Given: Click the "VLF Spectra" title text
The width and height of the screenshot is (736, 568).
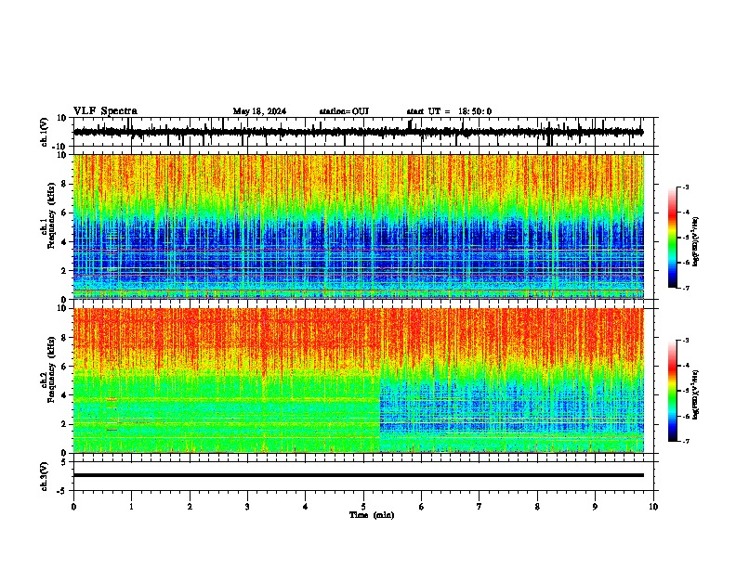Looking at the screenshot, I should (x=105, y=111).
